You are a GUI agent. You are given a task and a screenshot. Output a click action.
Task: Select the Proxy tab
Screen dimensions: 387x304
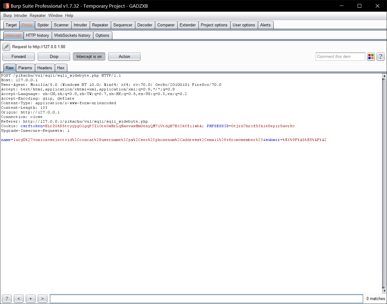click(27, 25)
